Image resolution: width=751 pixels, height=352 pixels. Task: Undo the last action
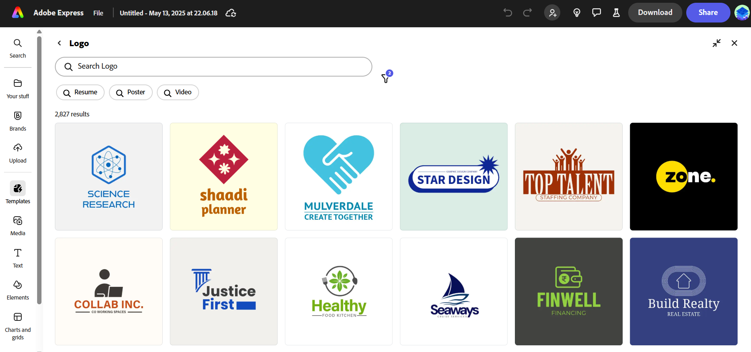pyautogui.click(x=507, y=12)
